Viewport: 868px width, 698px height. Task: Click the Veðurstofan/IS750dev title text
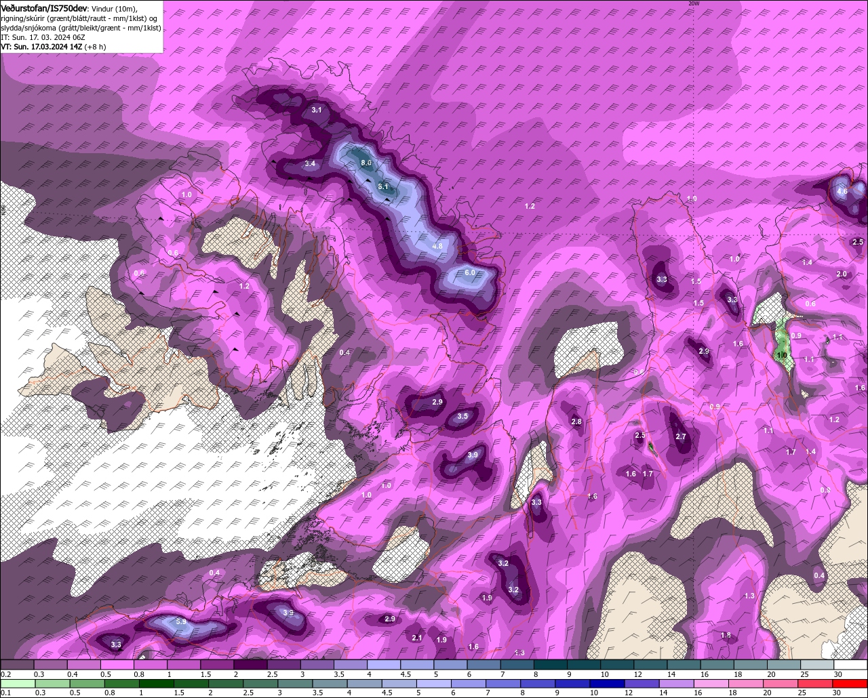43,7
